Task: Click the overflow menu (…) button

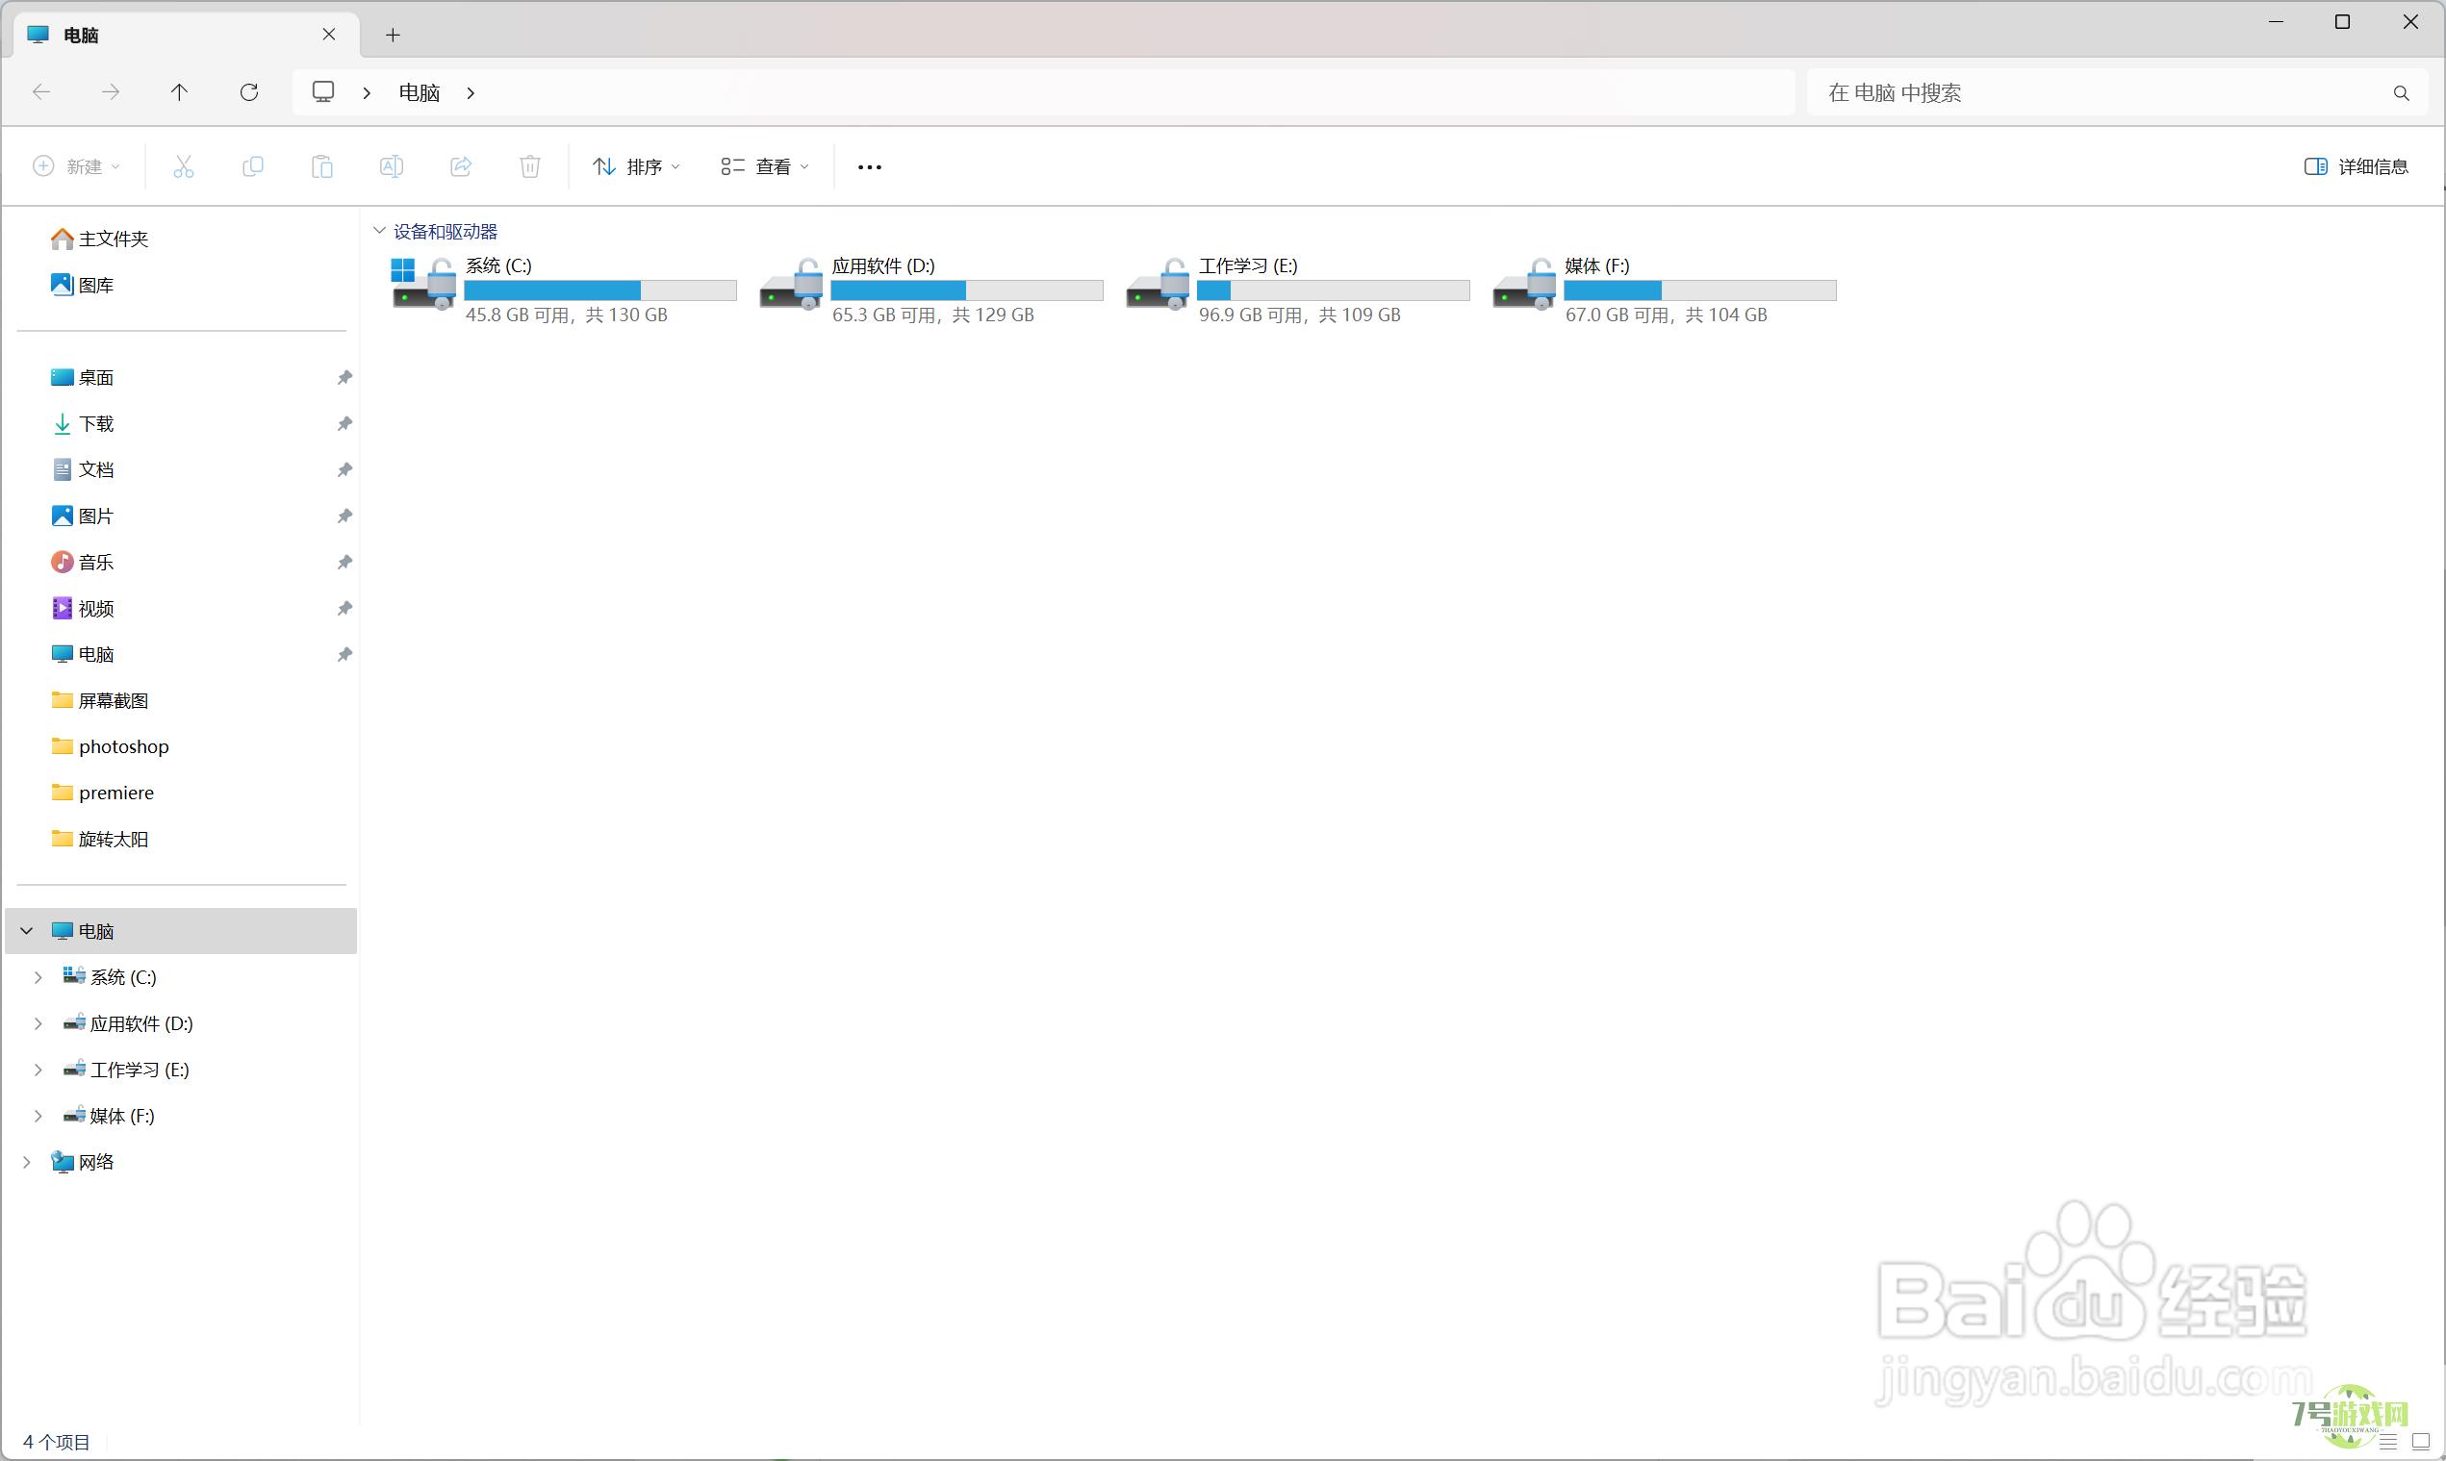Action: coord(868,165)
